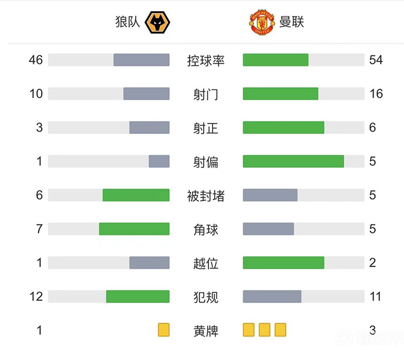Click the 越位 offside label
This screenshot has height=350, width=404.
206,263
